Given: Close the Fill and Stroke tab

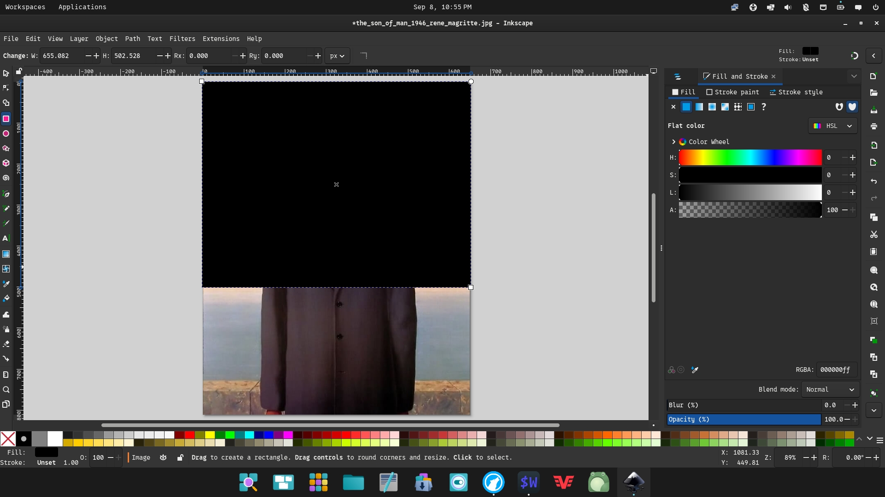Looking at the screenshot, I should (773, 76).
